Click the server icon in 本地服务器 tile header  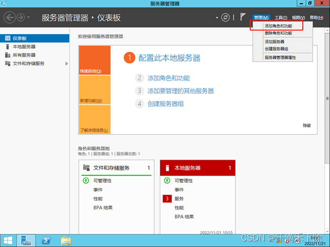[x=167, y=168]
